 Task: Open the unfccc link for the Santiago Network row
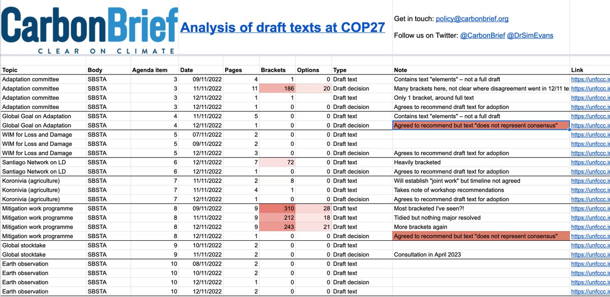coord(590,162)
